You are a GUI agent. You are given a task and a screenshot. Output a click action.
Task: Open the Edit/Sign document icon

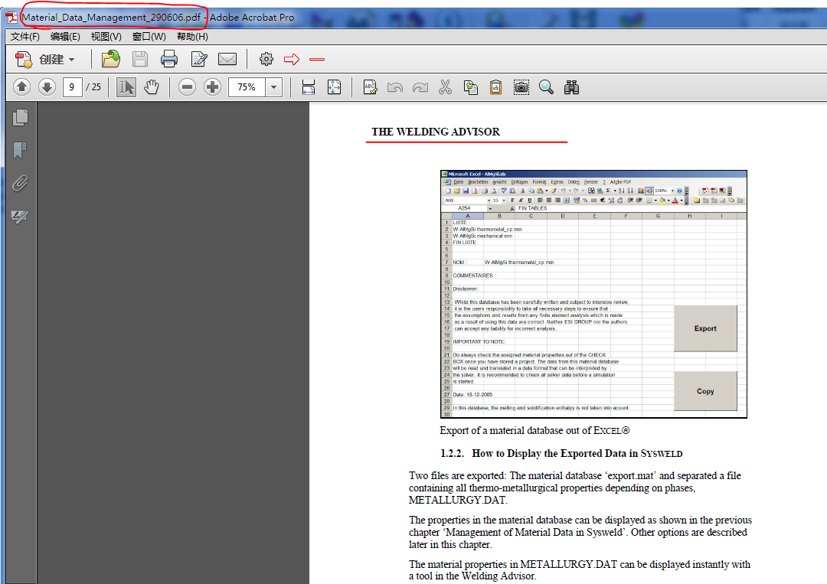[x=199, y=59]
